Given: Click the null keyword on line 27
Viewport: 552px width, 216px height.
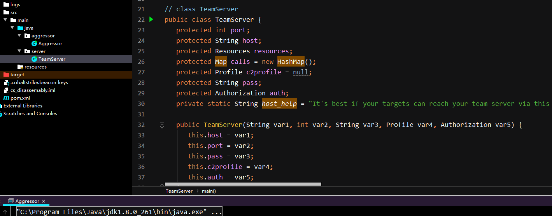Looking at the screenshot, I should pyautogui.click(x=301, y=72).
